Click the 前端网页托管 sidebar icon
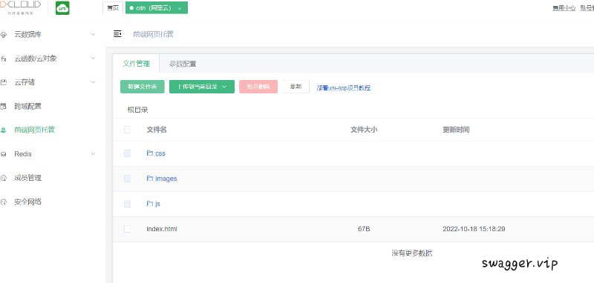Screen dimensions: 594x283 click(4, 130)
